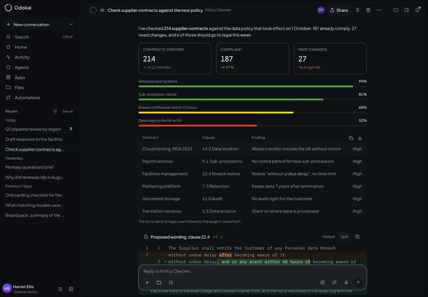Click the 14.2 Data location clause cell
The width and height of the screenshot is (428, 297).
pos(220,149)
